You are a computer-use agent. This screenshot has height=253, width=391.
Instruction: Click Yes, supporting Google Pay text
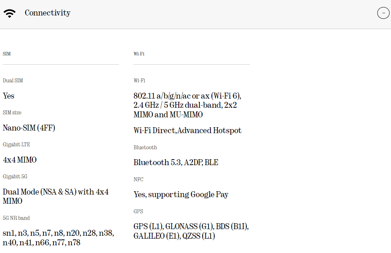coord(181,195)
